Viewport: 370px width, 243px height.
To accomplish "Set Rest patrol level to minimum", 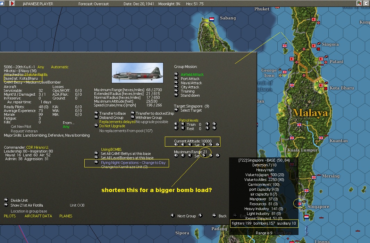I will coord(176,128).
